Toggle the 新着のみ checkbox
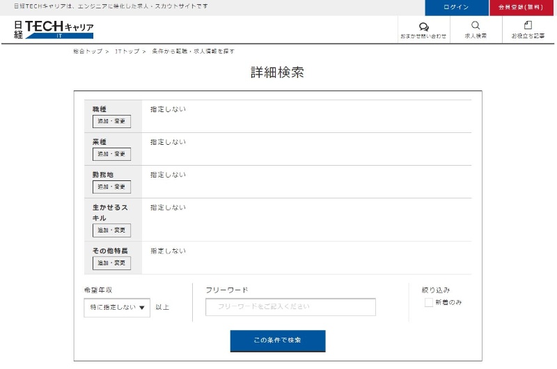This screenshot has height=369, width=557. [x=429, y=303]
